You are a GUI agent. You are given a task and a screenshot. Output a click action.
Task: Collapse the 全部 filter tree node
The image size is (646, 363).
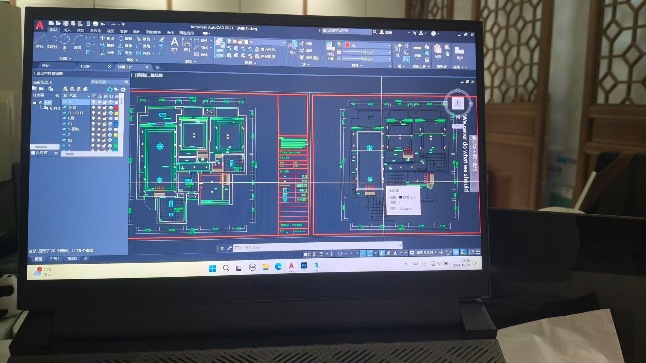35,103
